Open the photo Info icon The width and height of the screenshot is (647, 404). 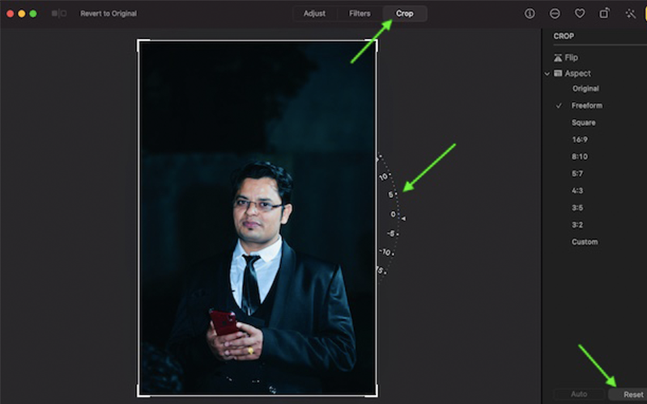click(530, 14)
